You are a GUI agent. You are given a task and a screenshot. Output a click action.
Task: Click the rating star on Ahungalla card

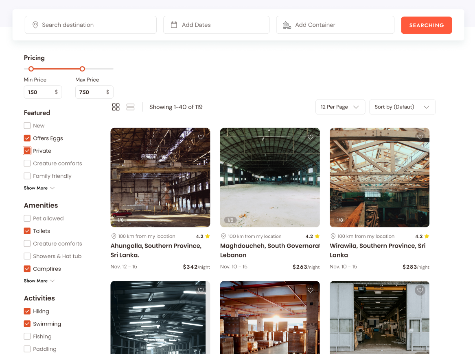click(x=208, y=236)
